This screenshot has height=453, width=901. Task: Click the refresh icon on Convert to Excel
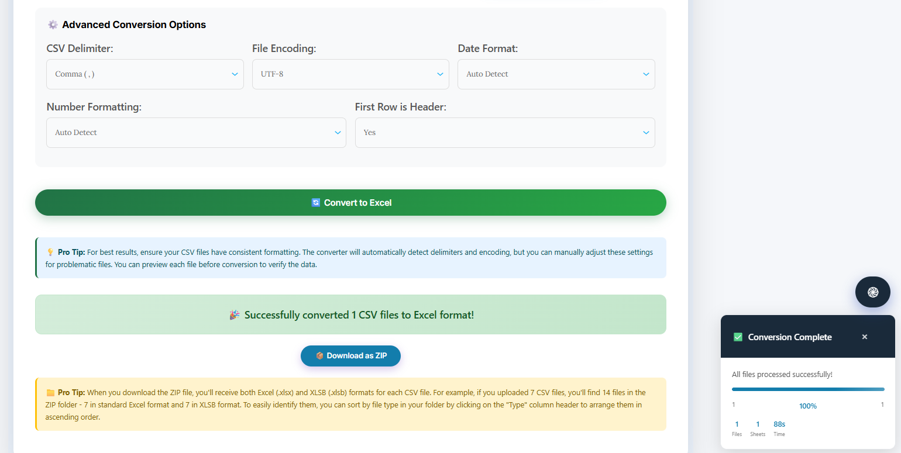316,203
